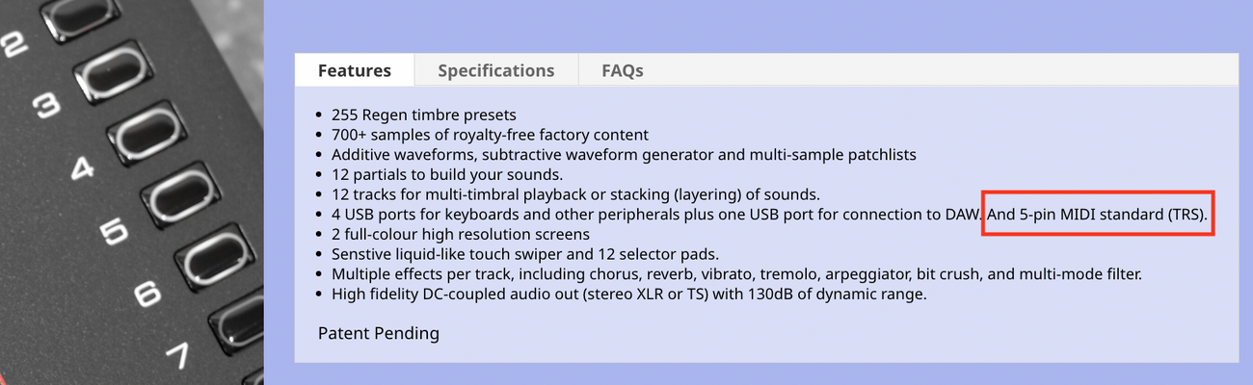Click number 7 label on device photo
The height and width of the screenshot is (385, 1253).
coord(176,356)
